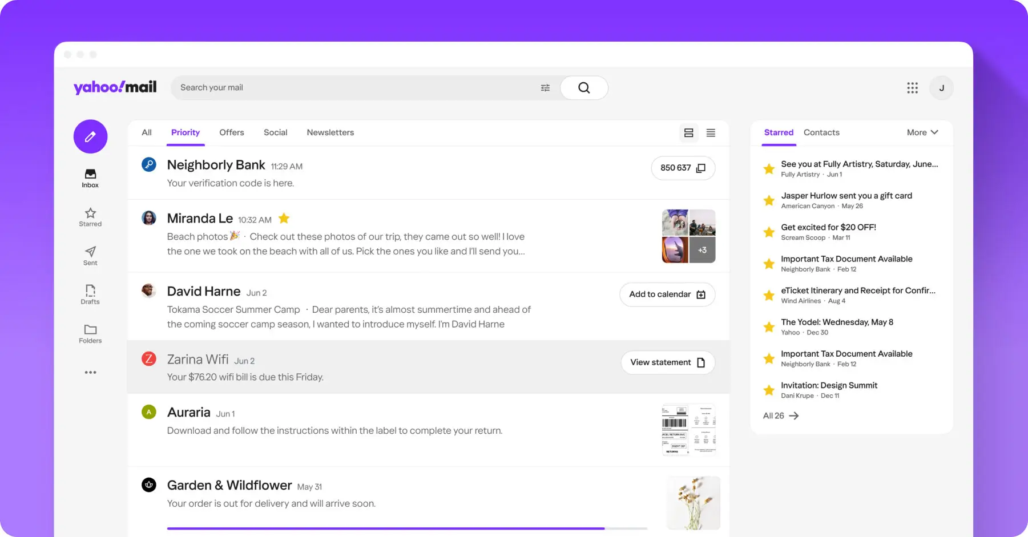This screenshot has width=1028, height=537.
Task: Open the compose pencil button
Action: click(x=90, y=136)
